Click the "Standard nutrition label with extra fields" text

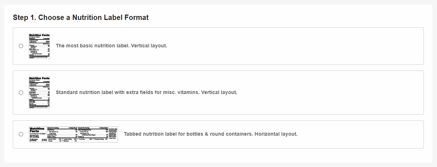coord(146,93)
